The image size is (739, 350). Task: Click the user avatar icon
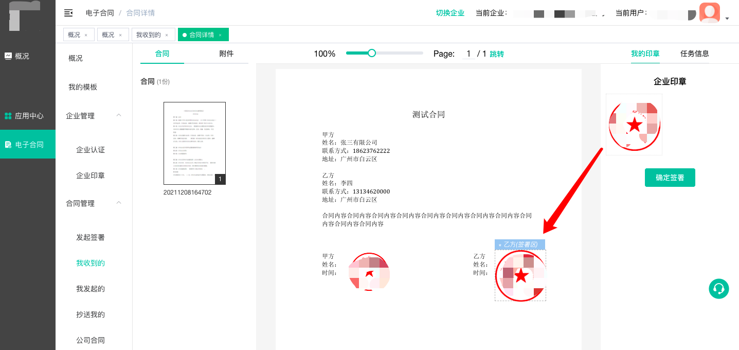[709, 12]
